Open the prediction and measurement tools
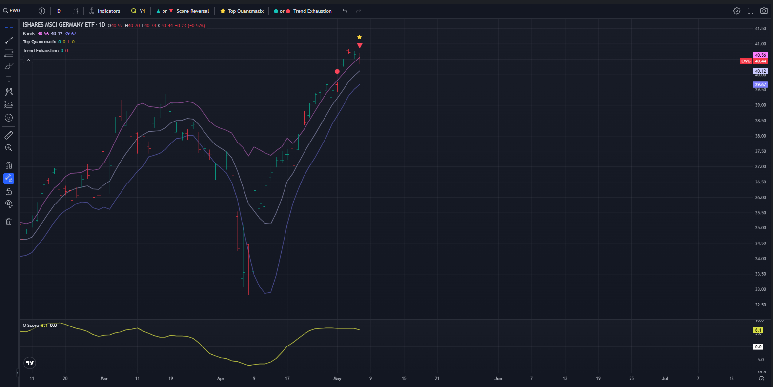The image size is (773, 387). (x=9, y=104)
